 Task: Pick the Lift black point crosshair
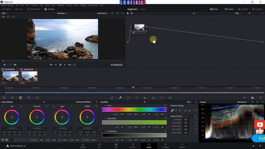[x=3, y=106]
